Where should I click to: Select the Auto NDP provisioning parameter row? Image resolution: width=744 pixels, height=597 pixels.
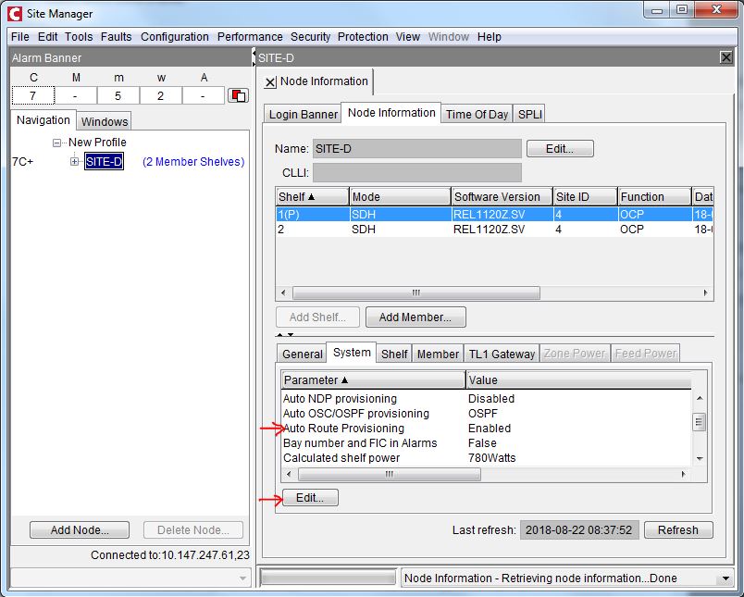(x=486, y=399)
